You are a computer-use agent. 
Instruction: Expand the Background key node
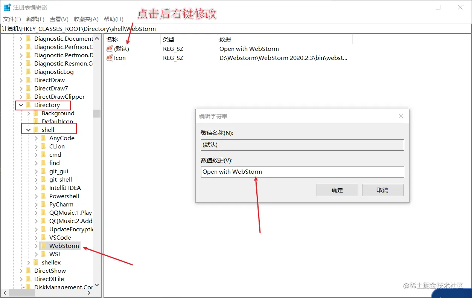click(x=29, y=113)
